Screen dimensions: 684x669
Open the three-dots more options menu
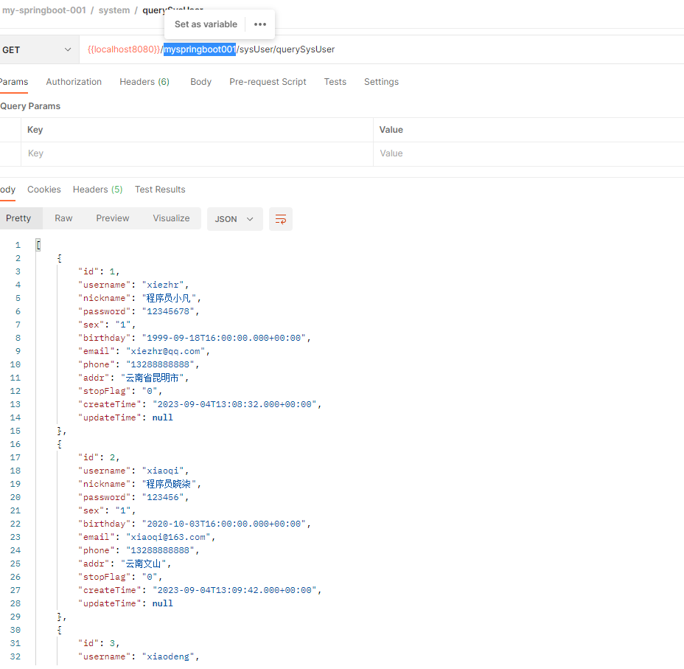(x=259, y=24)
